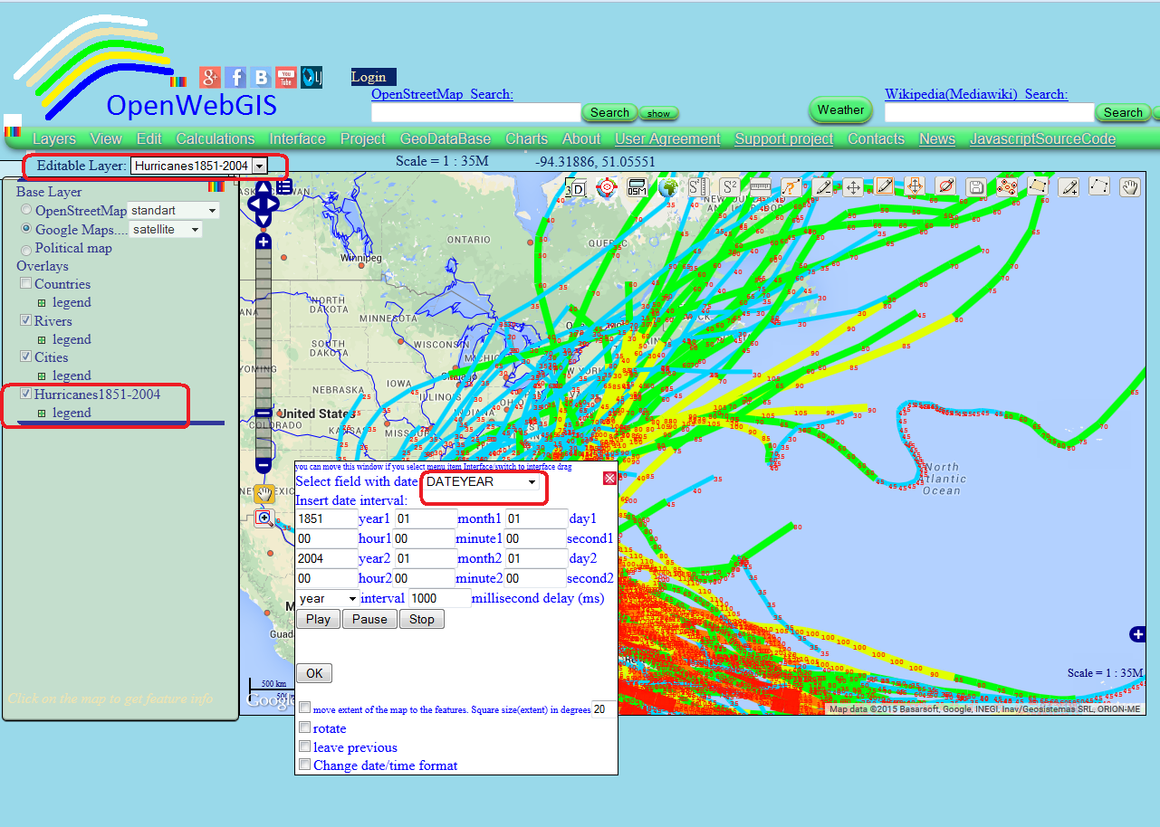
Task: Toggle the Rivers overlay checkbox
Action: coord(25,320)
